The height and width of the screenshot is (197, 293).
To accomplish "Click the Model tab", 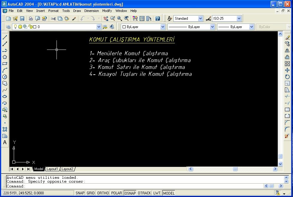I will (39, 169).
